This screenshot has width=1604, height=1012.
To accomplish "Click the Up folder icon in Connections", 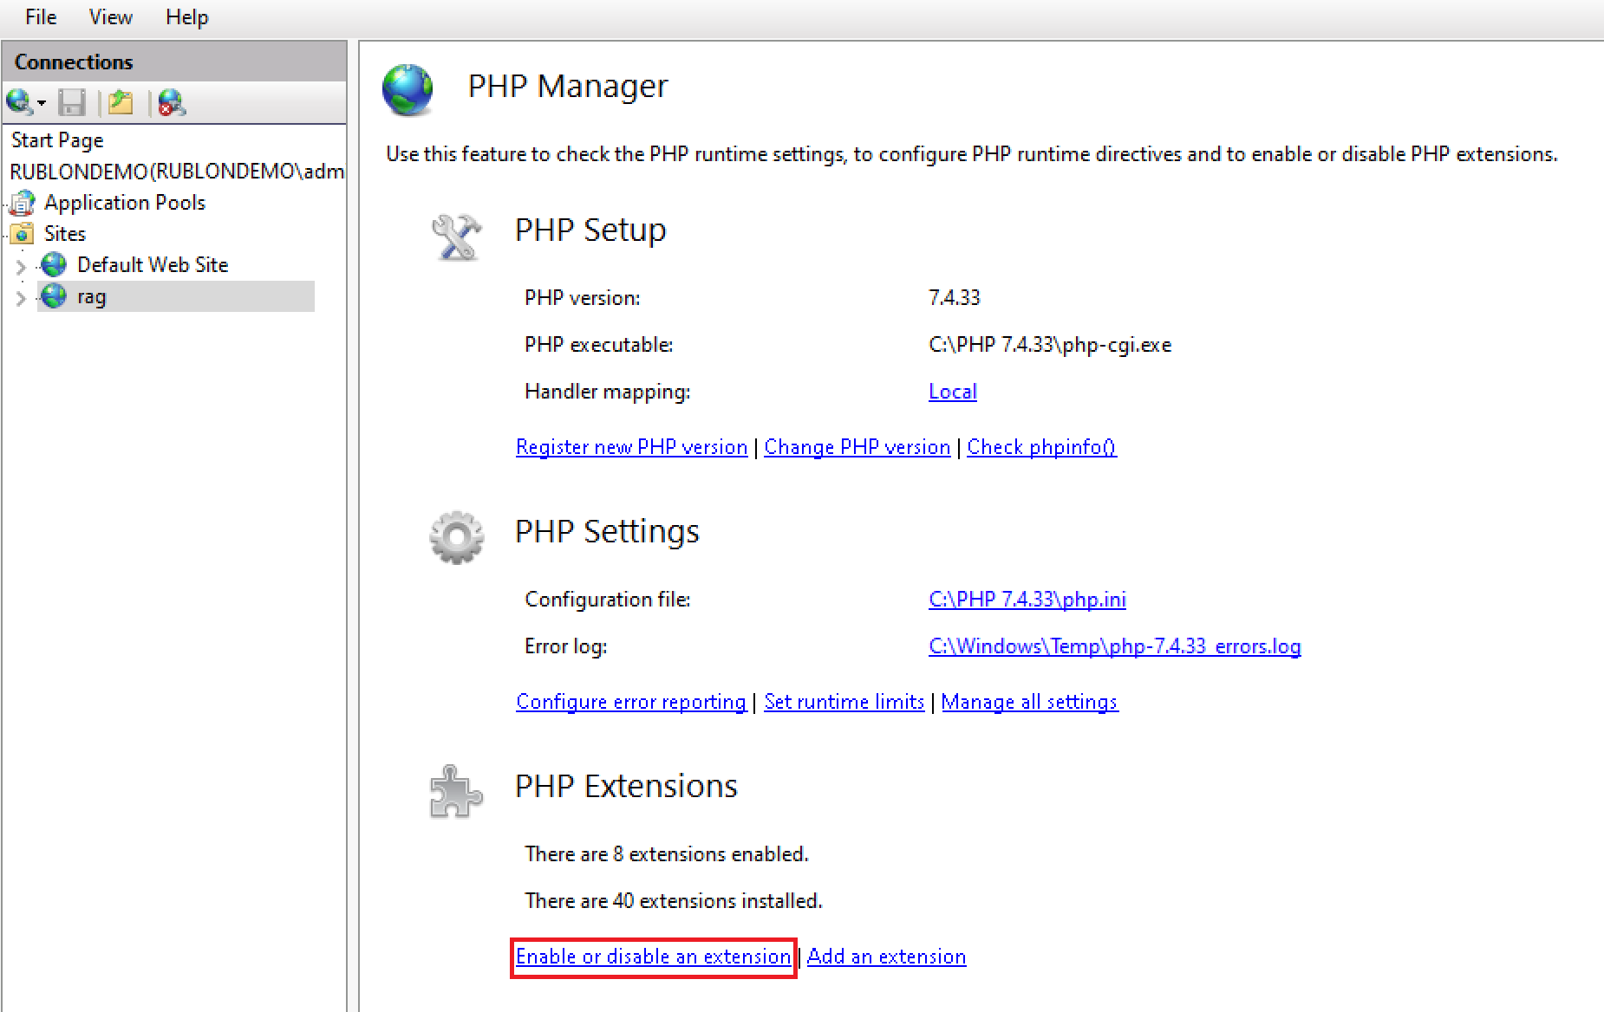I will 121,103.
